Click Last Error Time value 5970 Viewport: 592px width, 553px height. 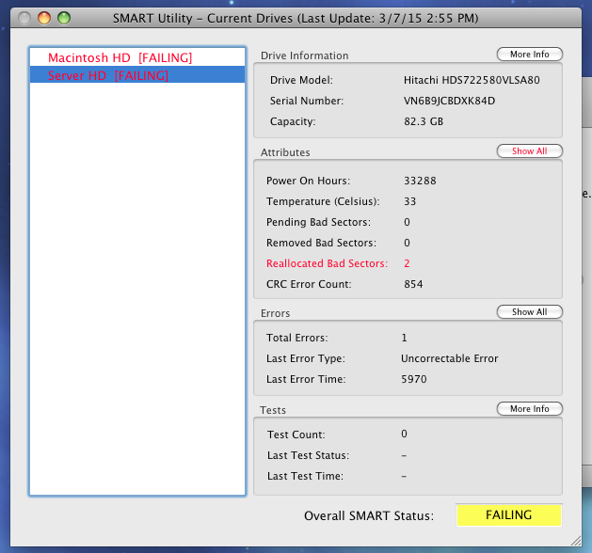(414, 379)
